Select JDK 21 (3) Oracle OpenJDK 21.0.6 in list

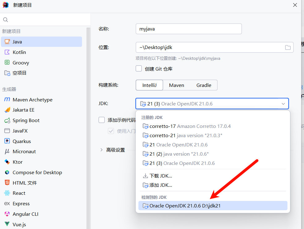coord(213,163)
